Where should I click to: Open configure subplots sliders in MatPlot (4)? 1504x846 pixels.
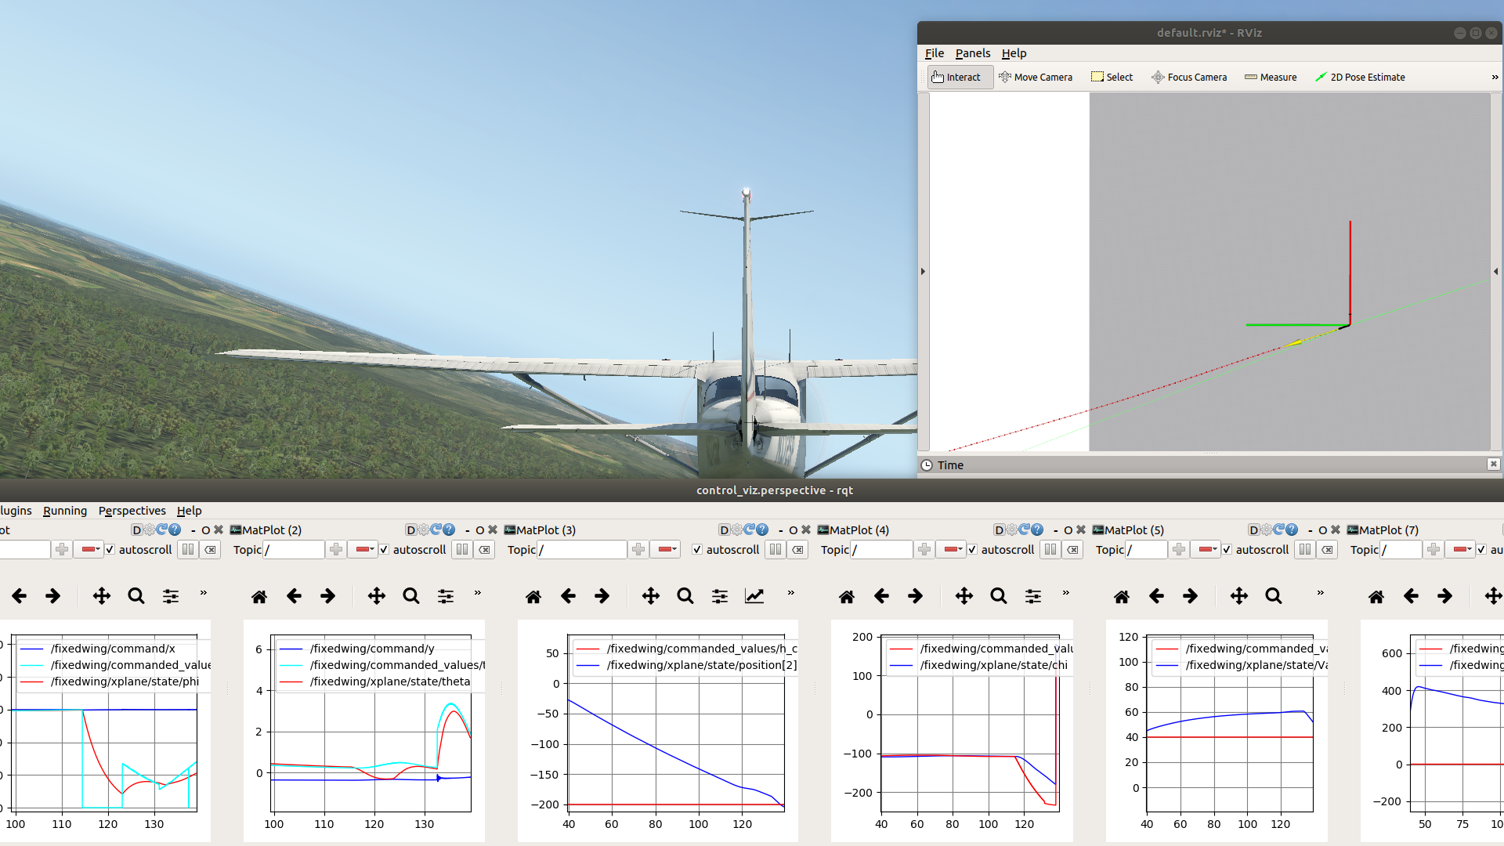pyautogui.click(x=1033, y=596)
